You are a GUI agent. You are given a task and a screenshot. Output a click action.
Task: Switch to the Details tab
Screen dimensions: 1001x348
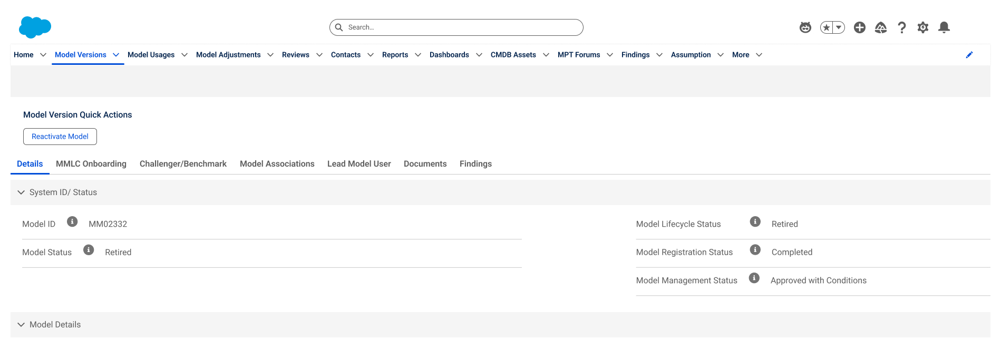coord(30,164)
